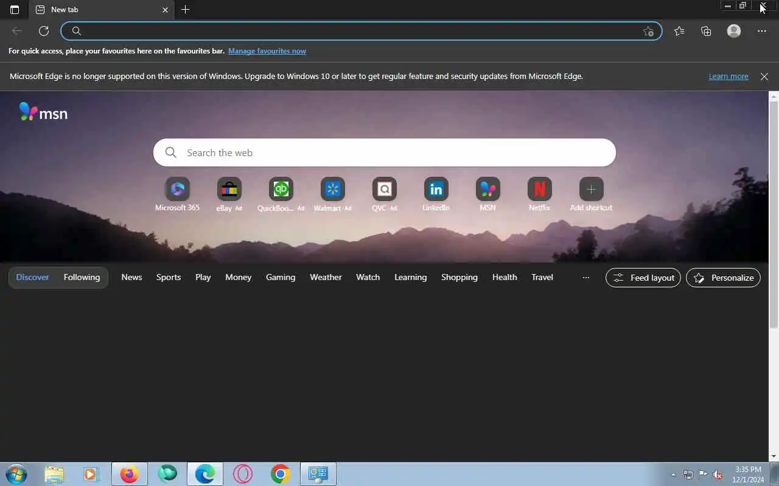Viewport: 779px width, 486px height.
Task: Open the Favourites list icon
Action: [x=679, y=31]
